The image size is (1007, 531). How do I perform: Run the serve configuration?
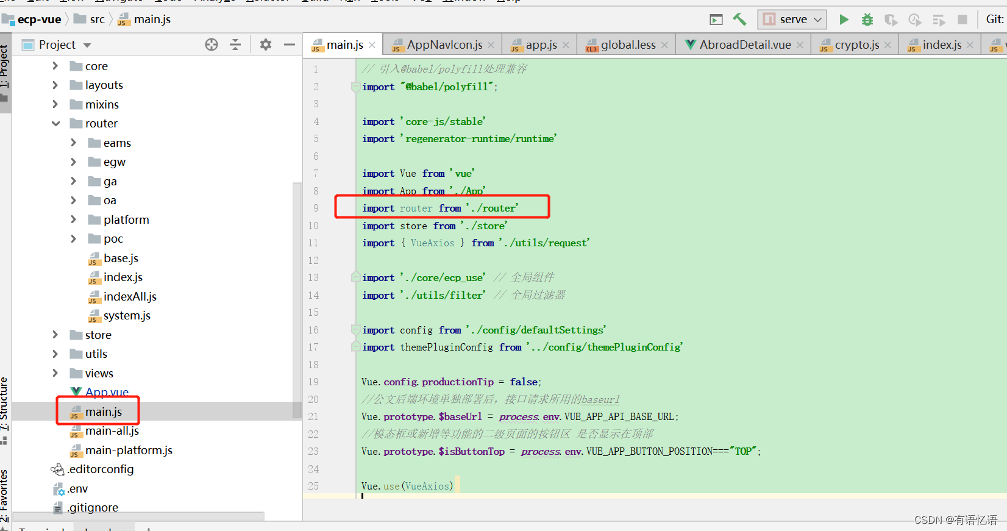point(844,20)
